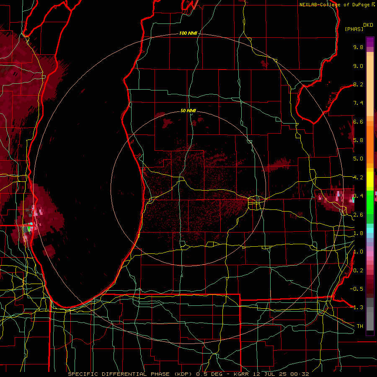Pick the pink band of the color bar

(370, 254)
